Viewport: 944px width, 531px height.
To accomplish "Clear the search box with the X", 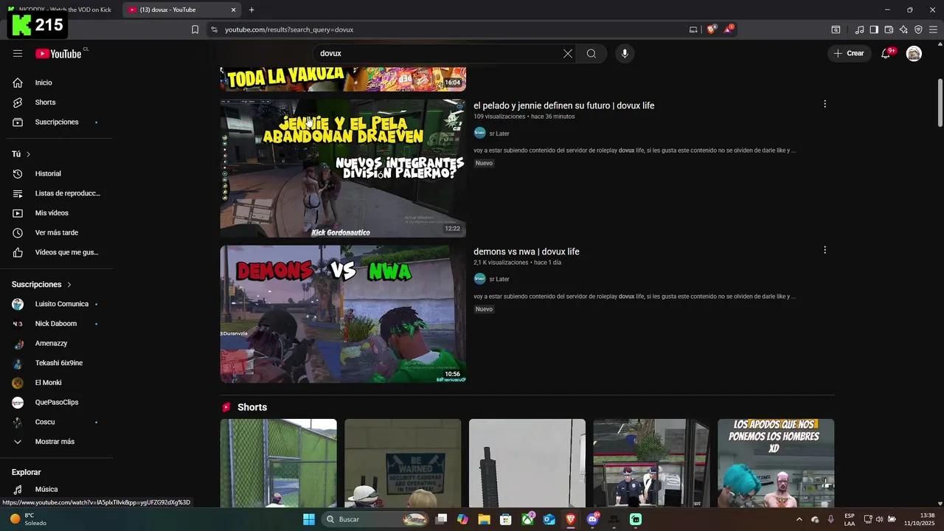I will 568,53.
